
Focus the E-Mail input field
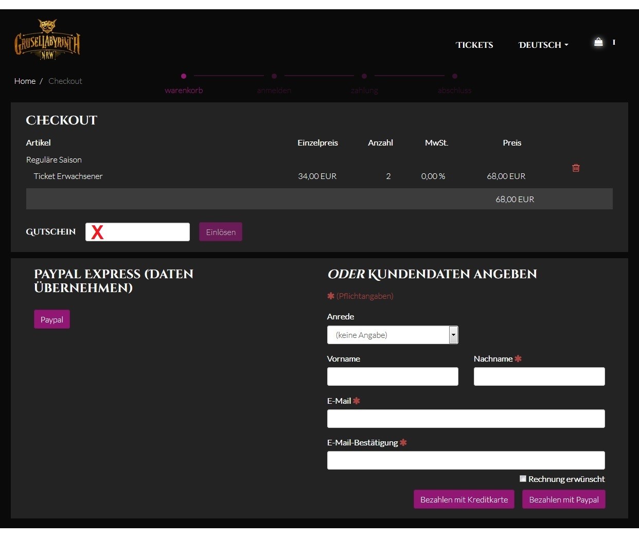click(466, 419)
